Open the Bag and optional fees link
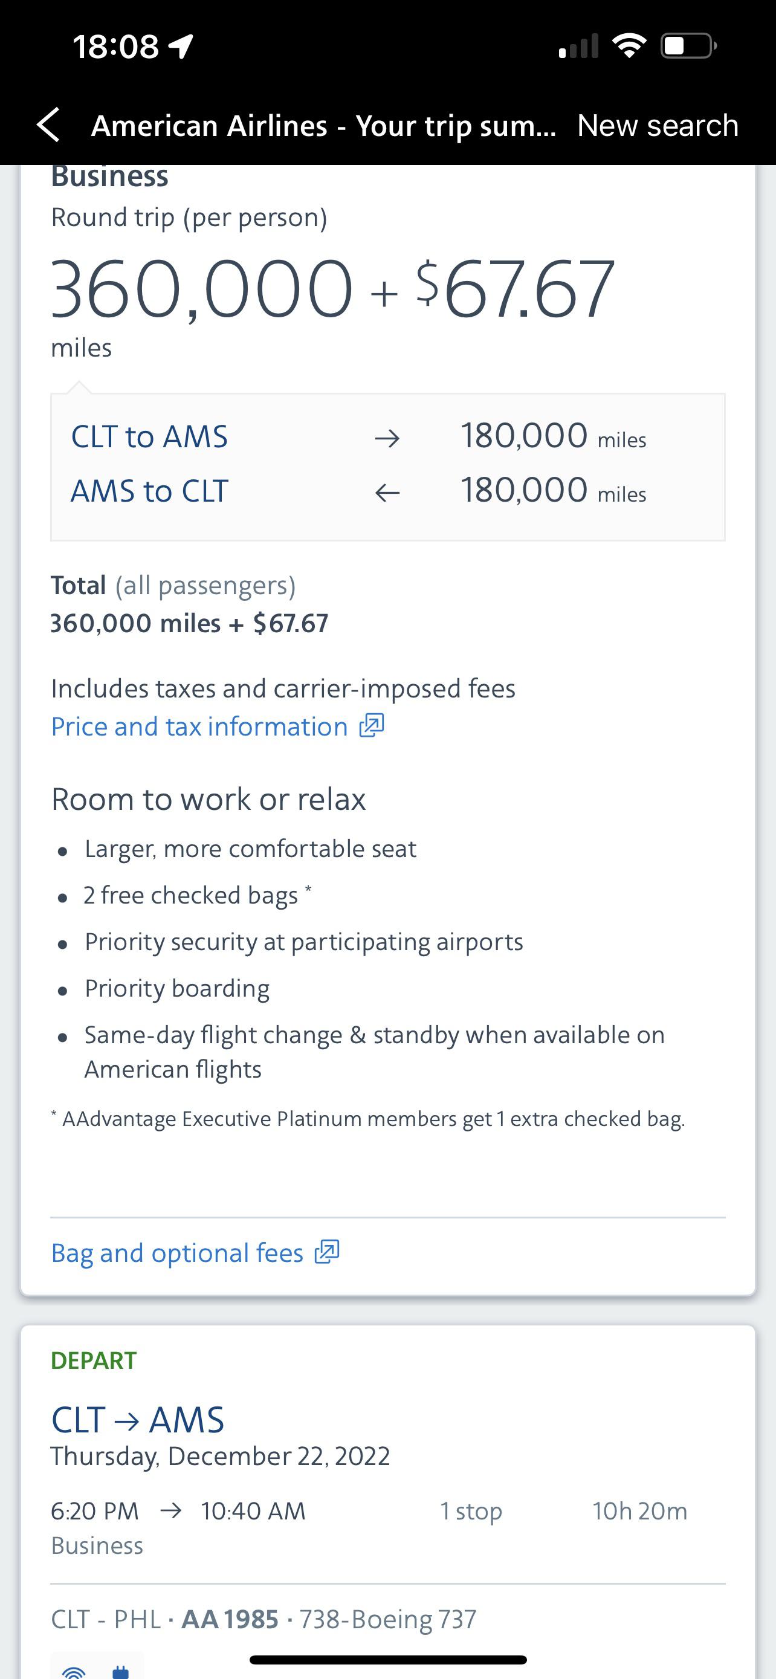 [x=176, y=1252]
